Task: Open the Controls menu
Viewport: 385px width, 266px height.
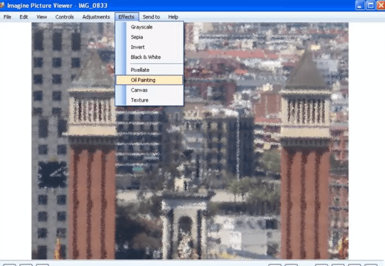Action: tap(64, 17)
